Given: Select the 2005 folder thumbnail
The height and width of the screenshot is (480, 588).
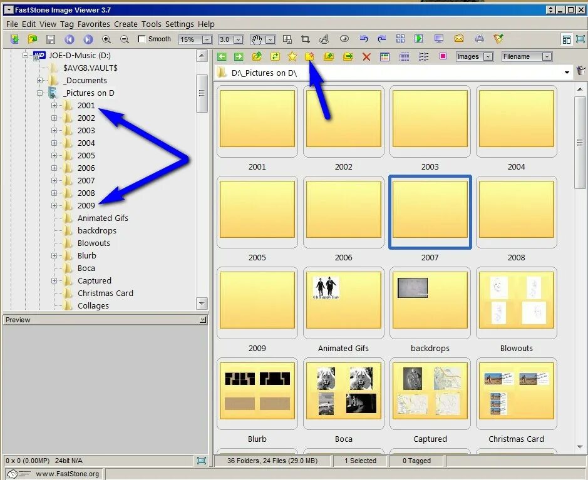Looking at the screenshot, I should pyautogui.click(x=257, y=212).
